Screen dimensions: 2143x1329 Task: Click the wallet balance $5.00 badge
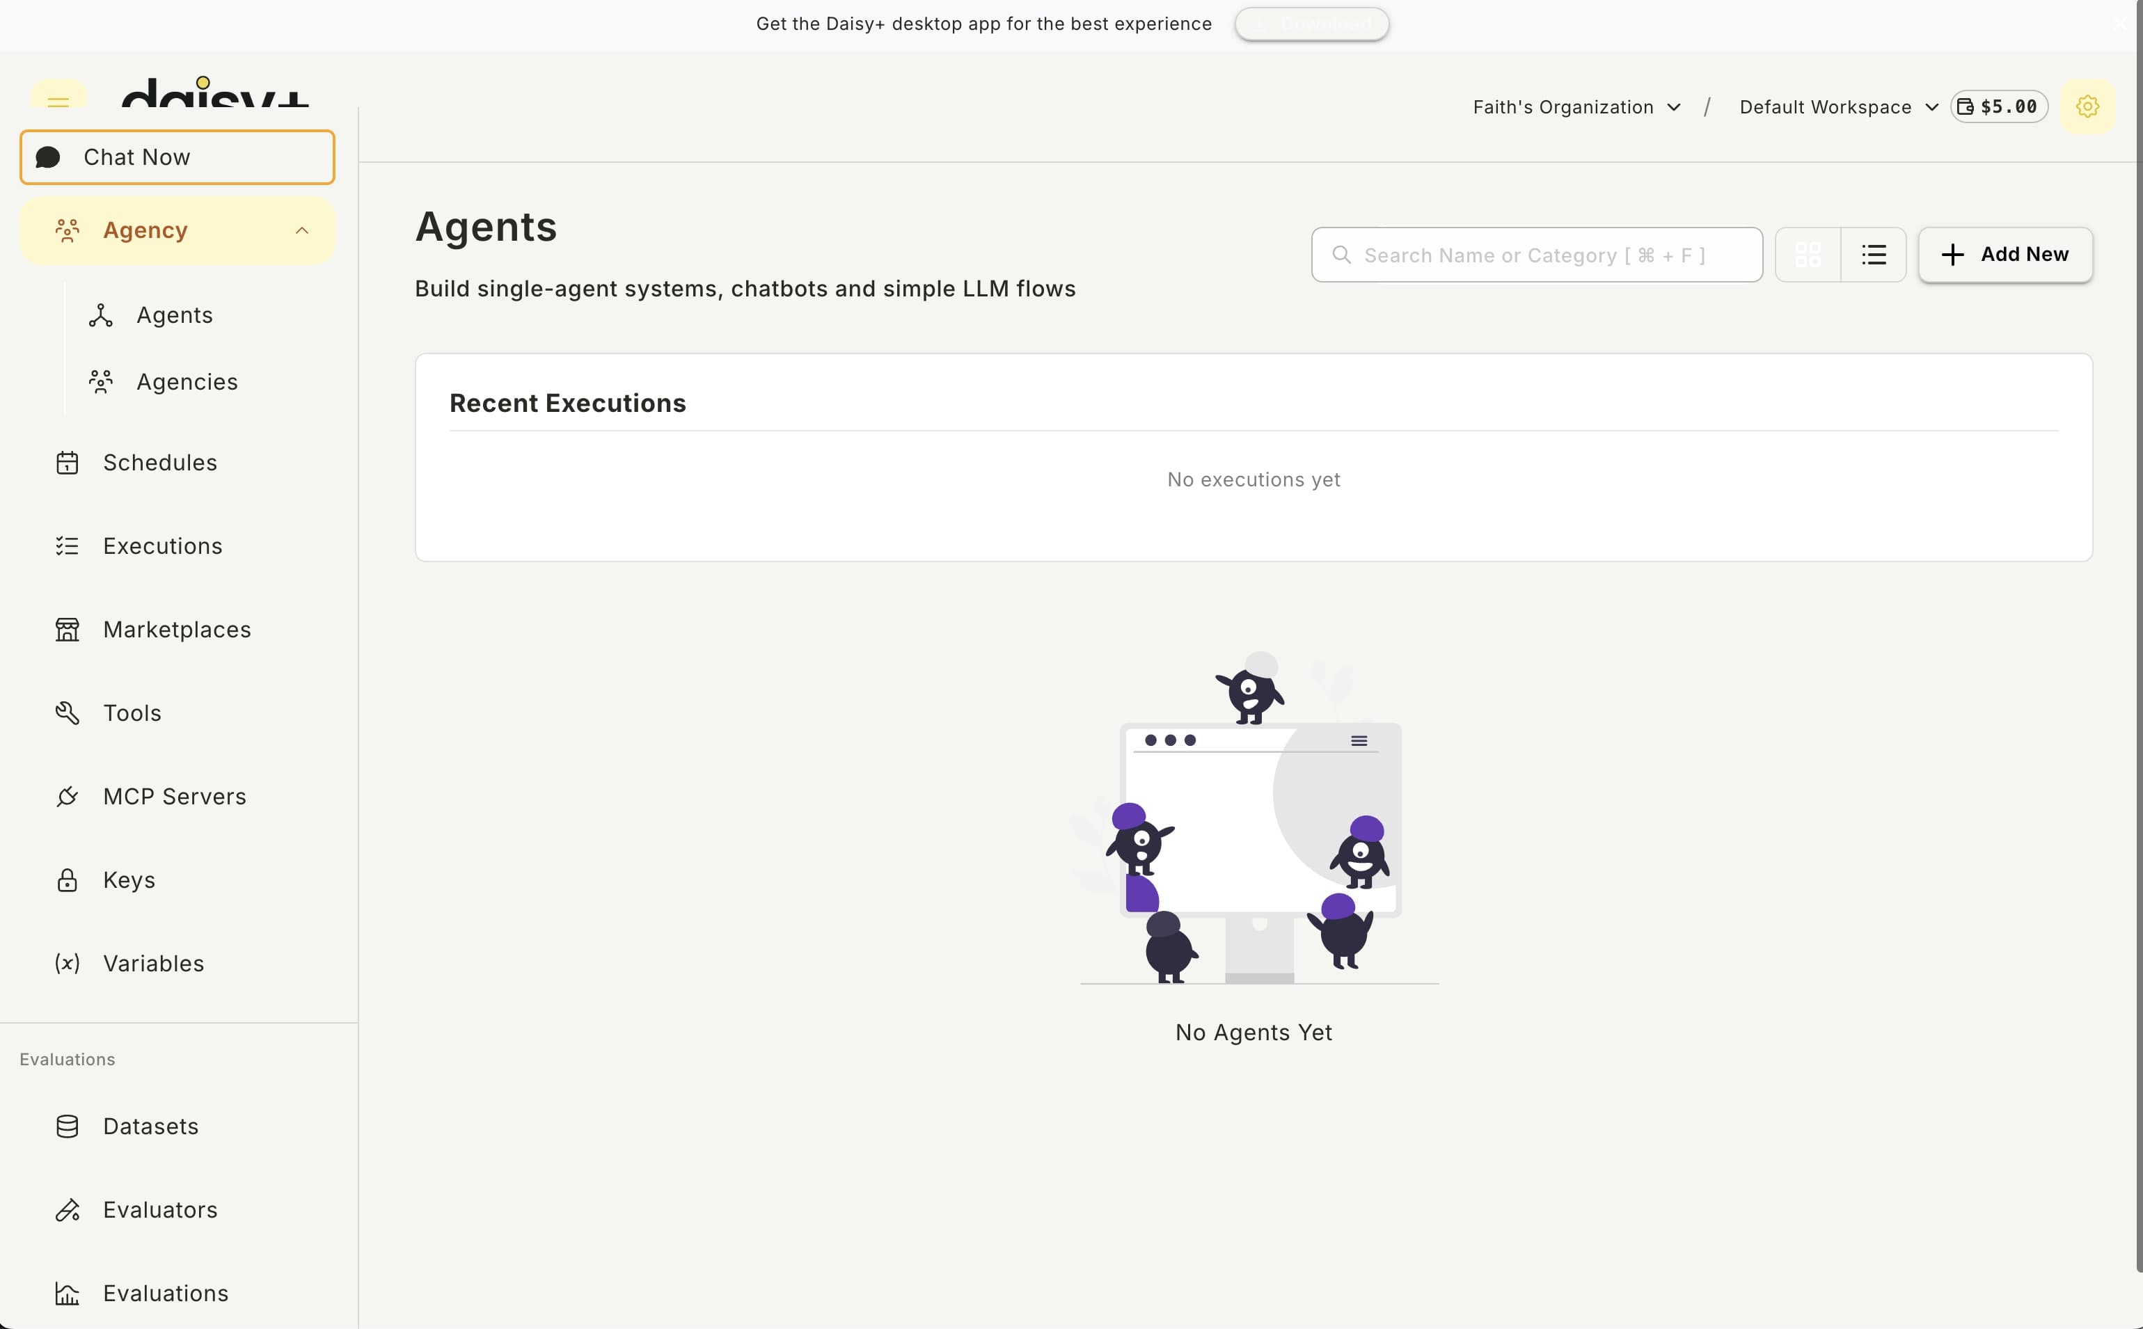coord(1999,106)
